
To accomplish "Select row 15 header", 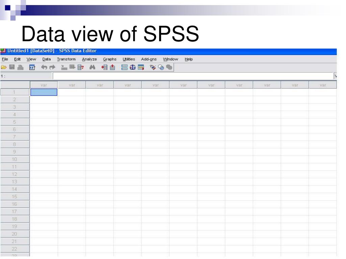I will pos(15,197).
